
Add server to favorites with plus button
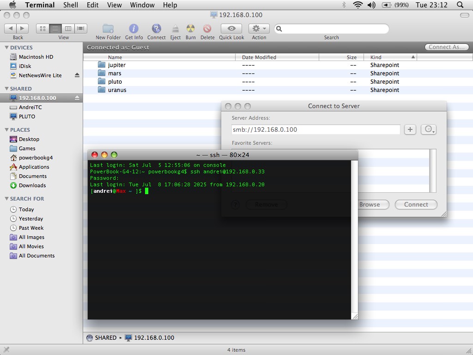coord(410,129)
